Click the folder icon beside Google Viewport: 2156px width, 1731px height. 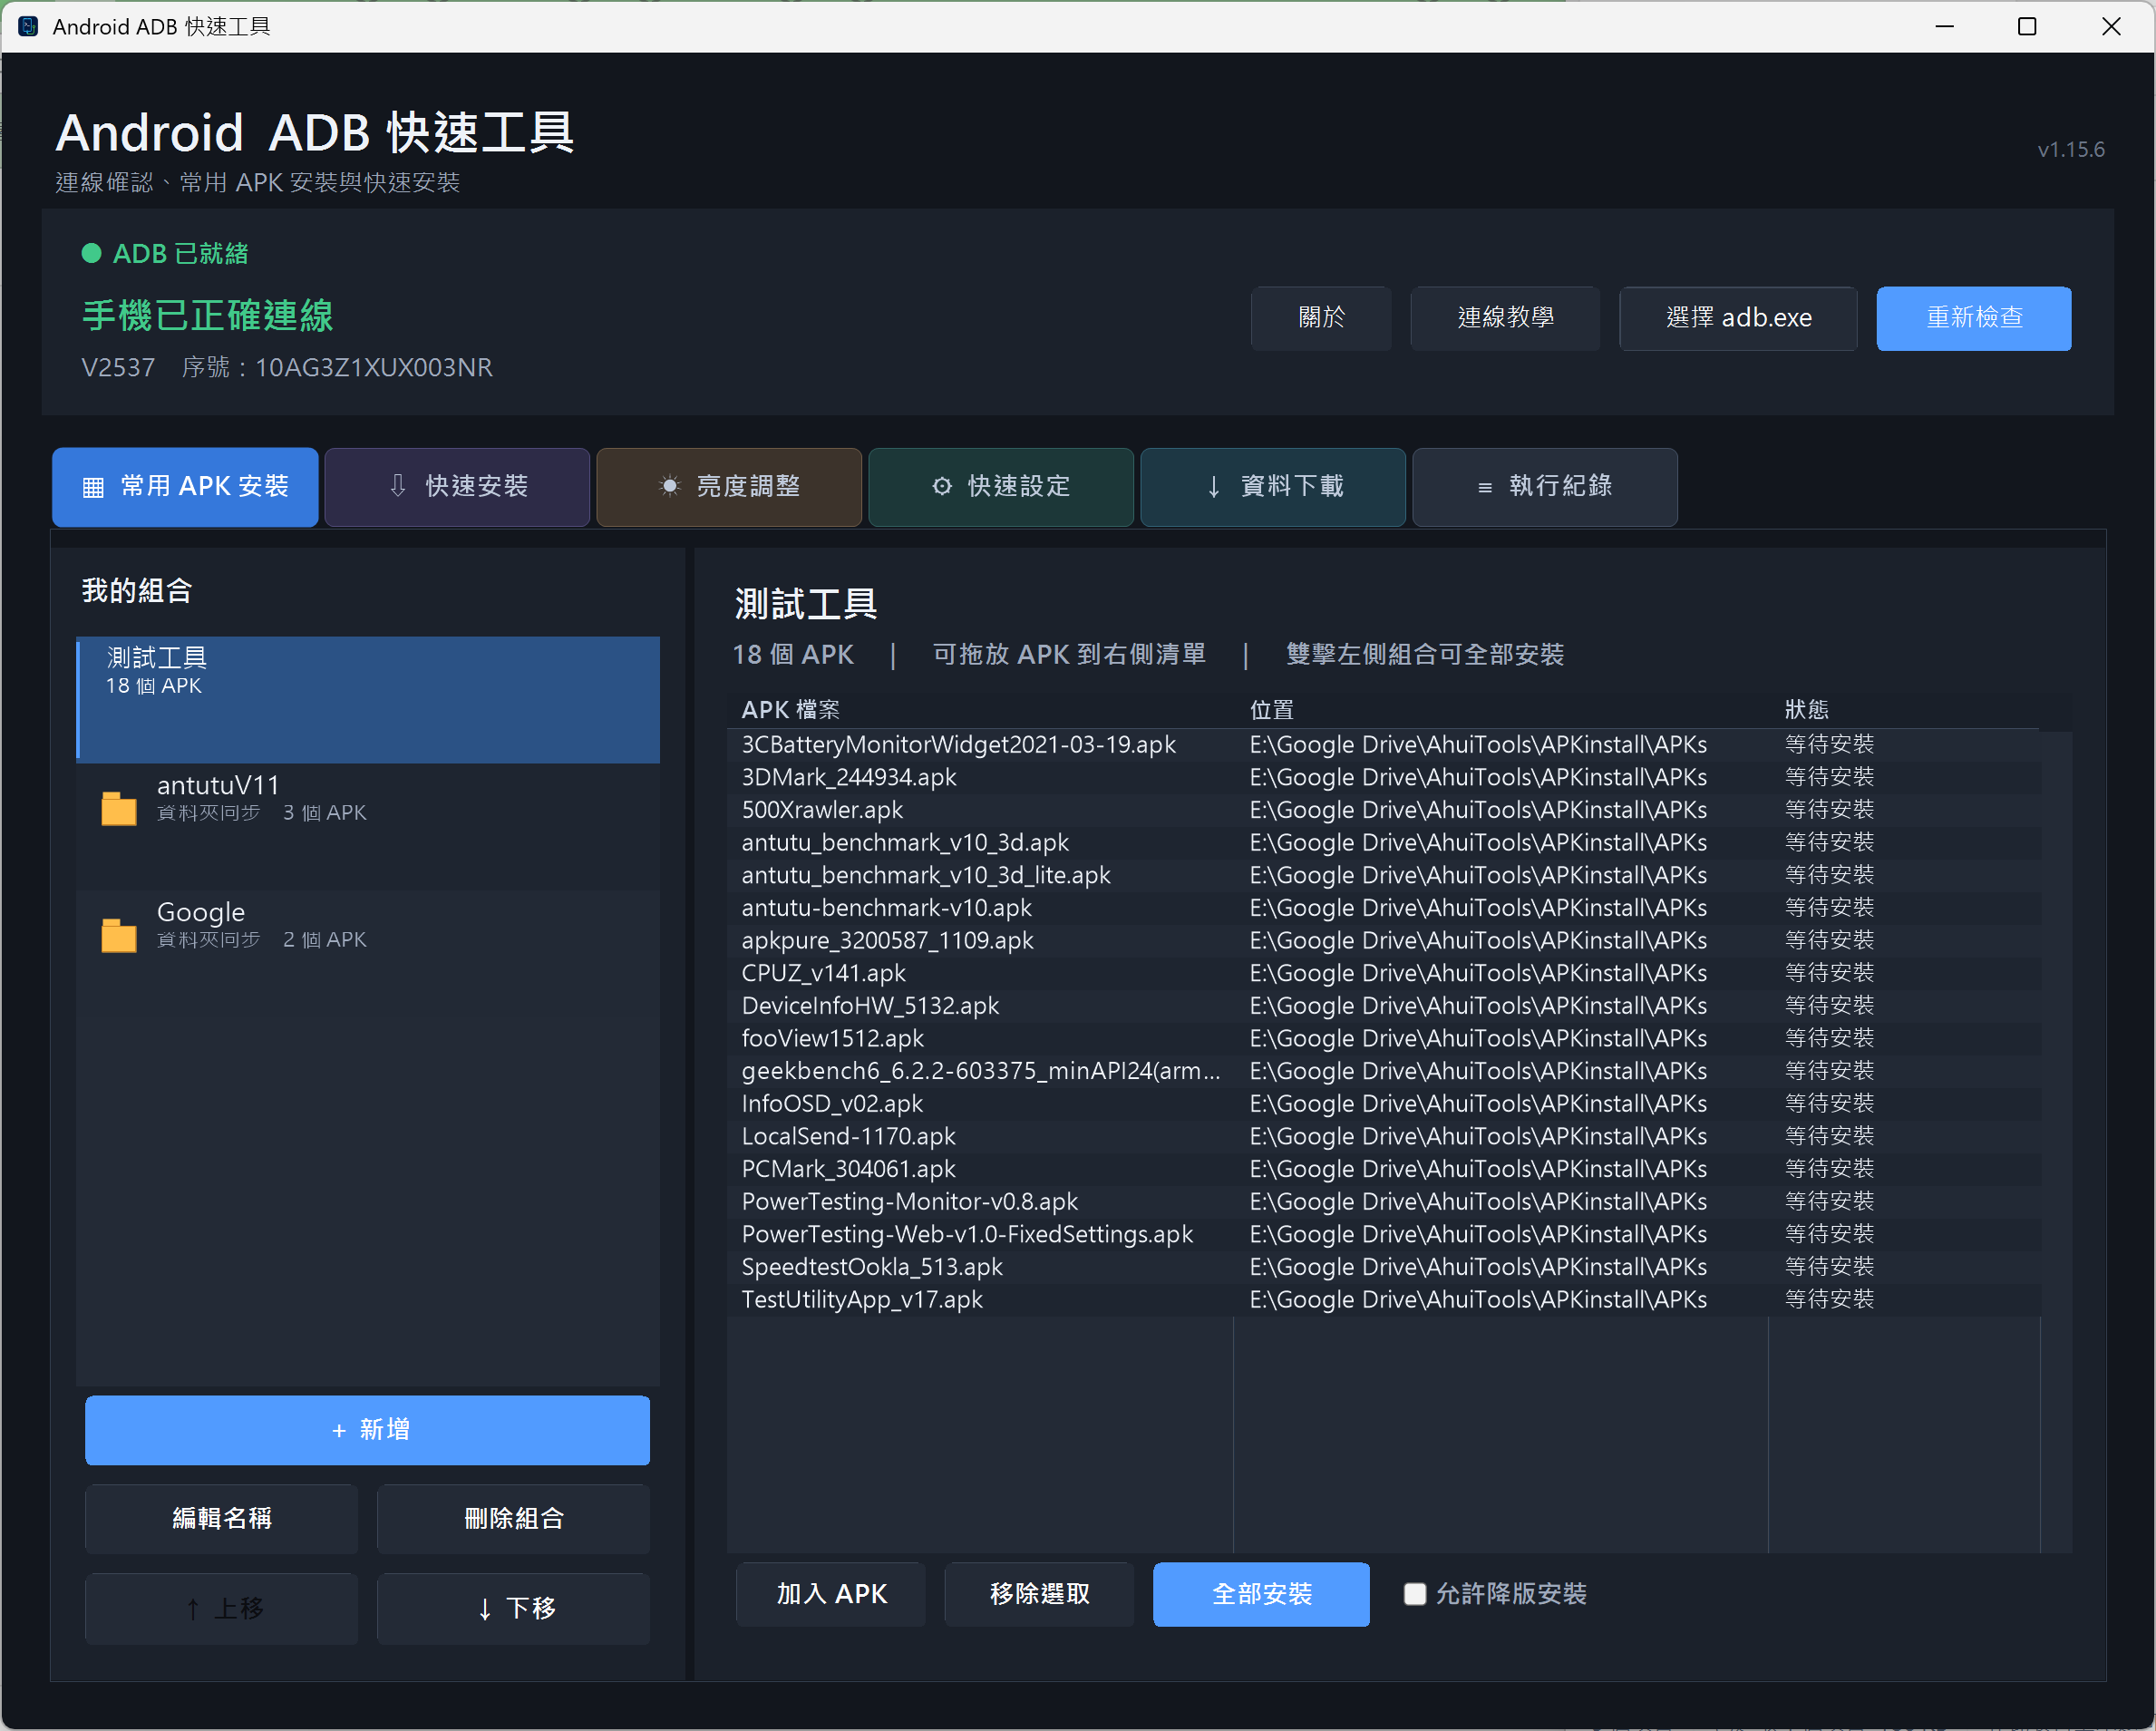point(119,935)
